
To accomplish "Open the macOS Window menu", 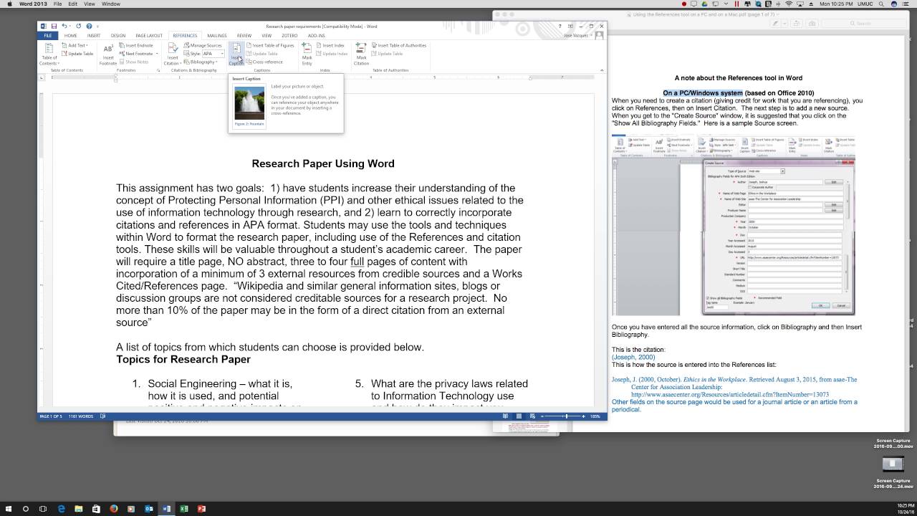I will [111, 4].
